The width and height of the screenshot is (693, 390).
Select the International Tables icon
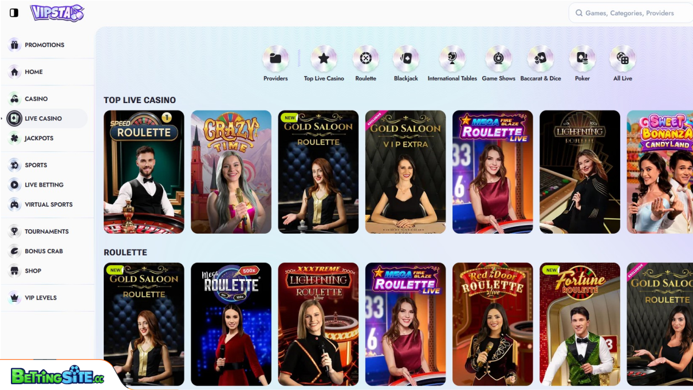click(452, 58)
